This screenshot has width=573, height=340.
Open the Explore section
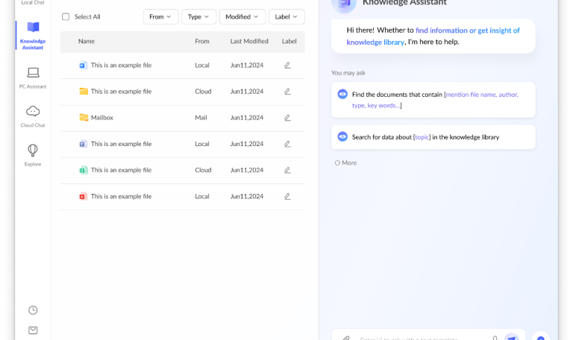pyautogui.click(x=33, y=154)
